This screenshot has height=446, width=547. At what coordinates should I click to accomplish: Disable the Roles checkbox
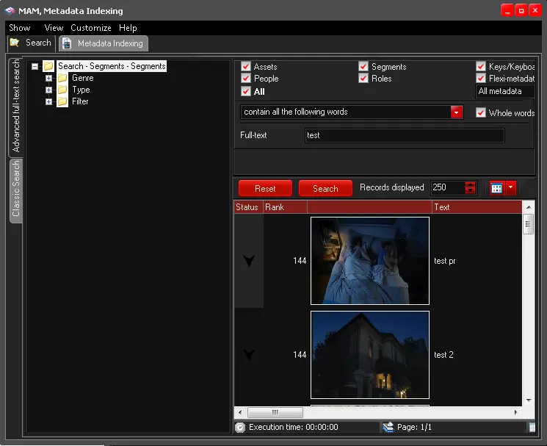pyautogui.click(x=363, y=79)
